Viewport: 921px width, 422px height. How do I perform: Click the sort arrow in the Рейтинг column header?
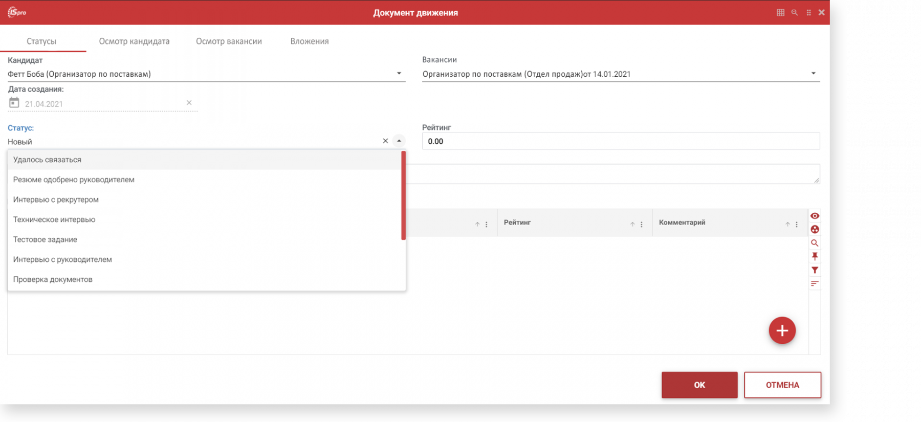(632, 224)
